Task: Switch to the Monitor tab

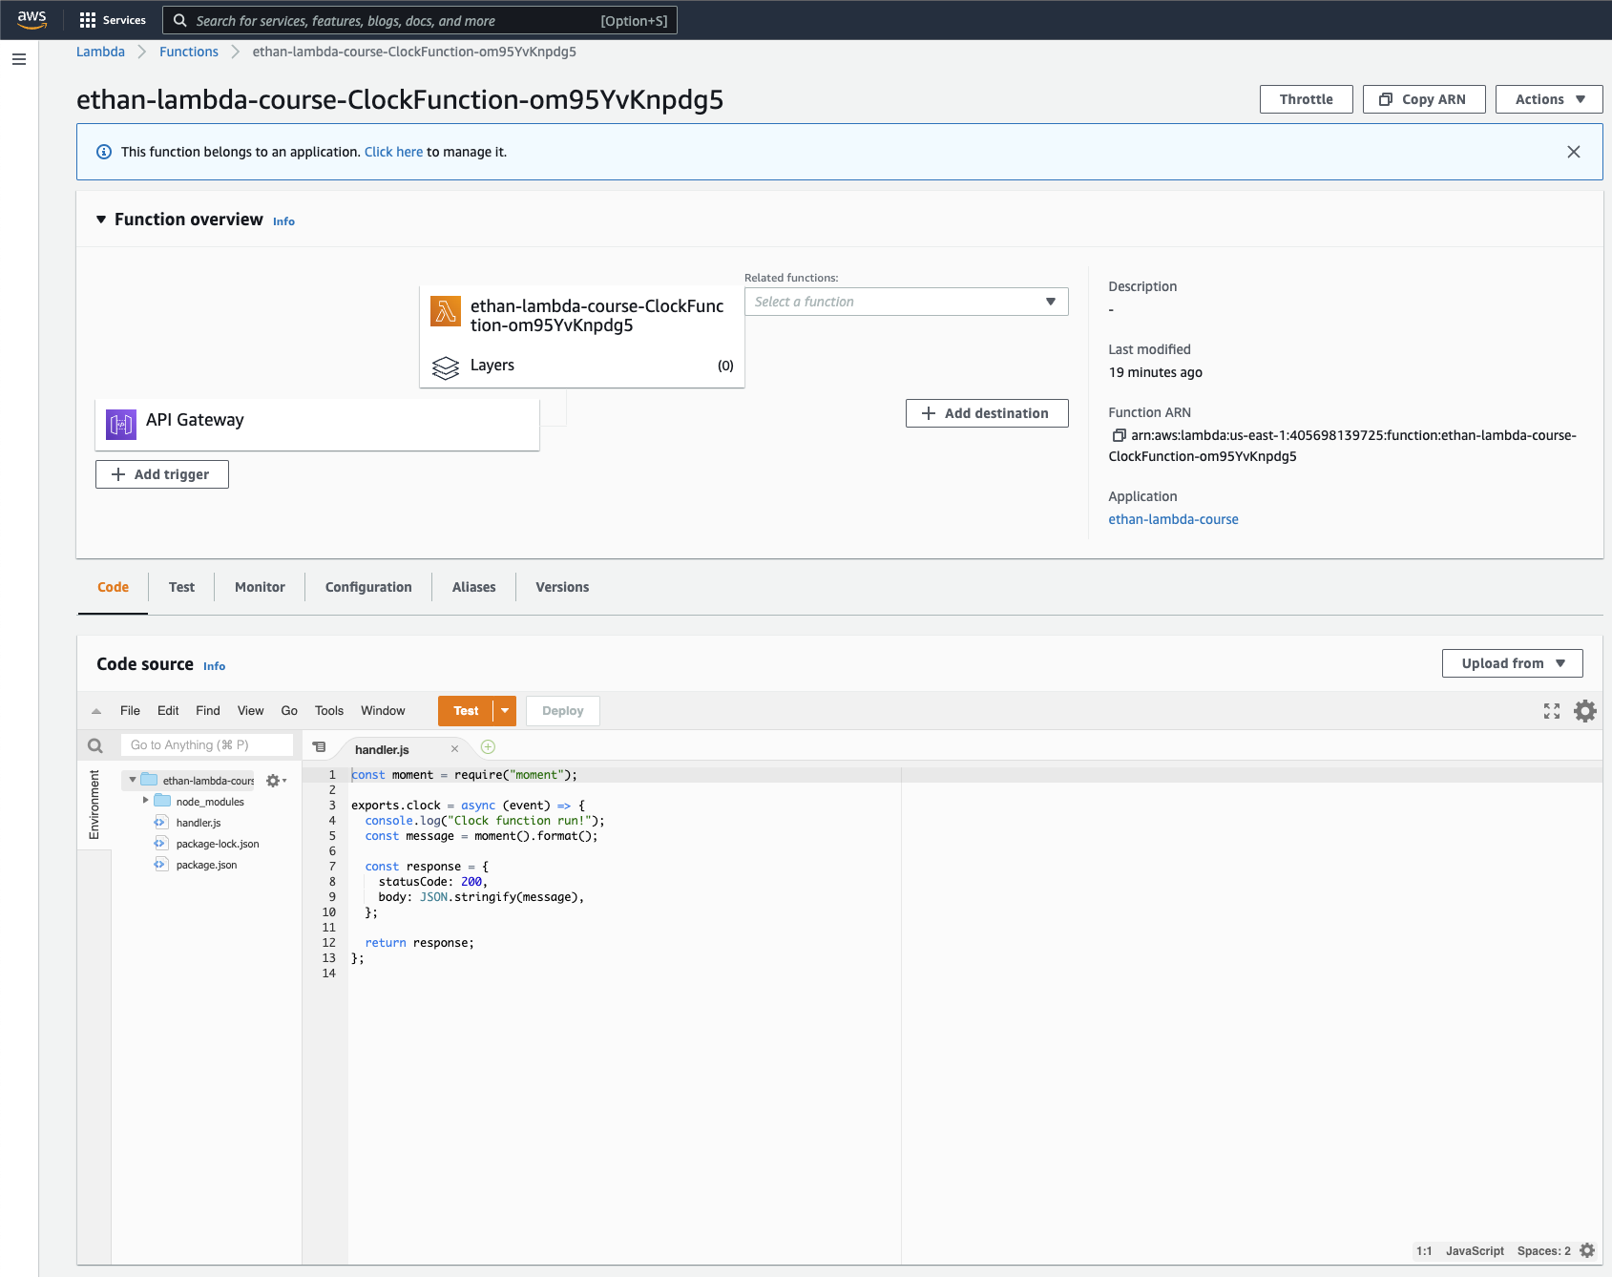Action: (260, 587)
